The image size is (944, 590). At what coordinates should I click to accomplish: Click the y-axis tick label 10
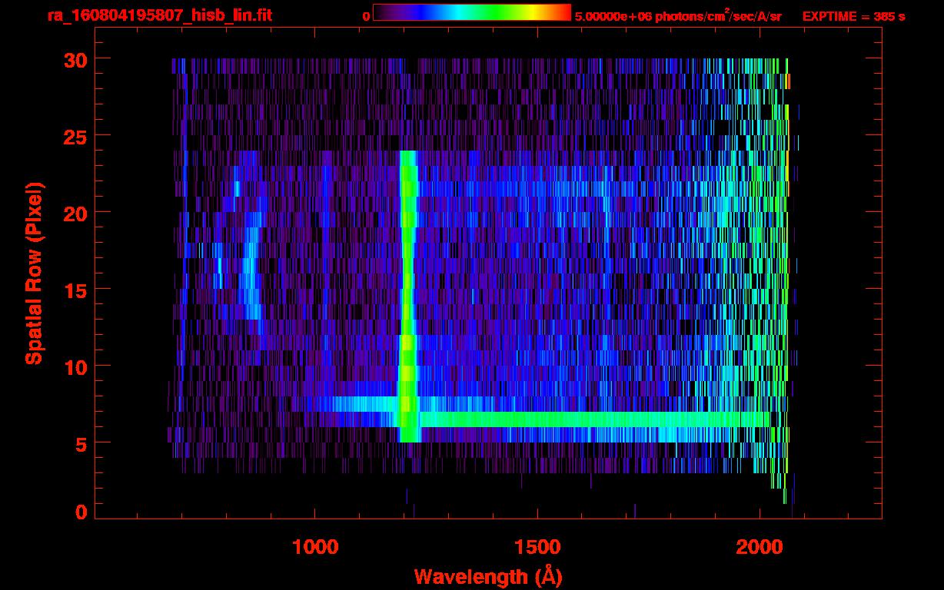[x=75, y=366]
